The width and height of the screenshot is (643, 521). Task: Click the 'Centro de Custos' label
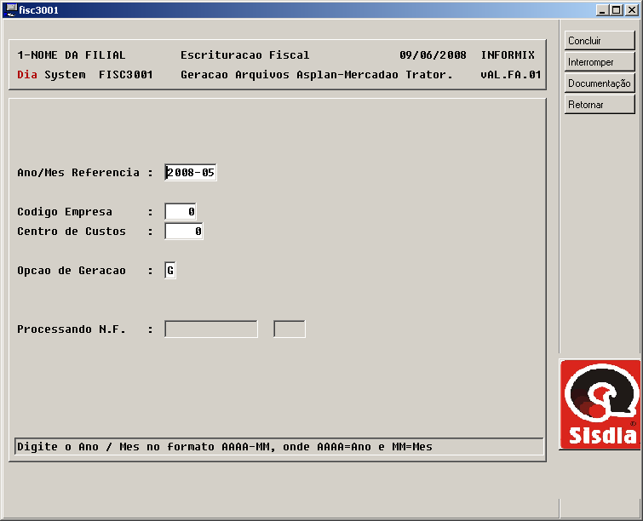72,232
